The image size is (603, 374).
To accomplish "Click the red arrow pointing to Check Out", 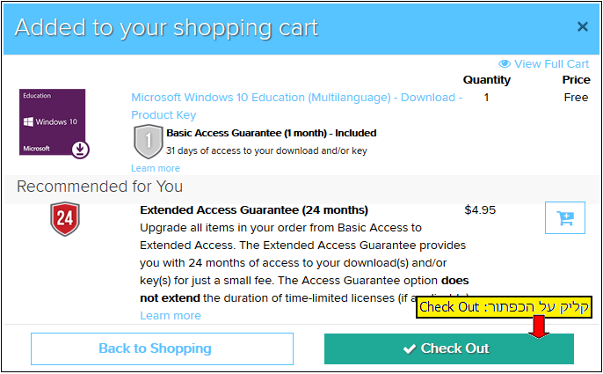I will (539, 326).
